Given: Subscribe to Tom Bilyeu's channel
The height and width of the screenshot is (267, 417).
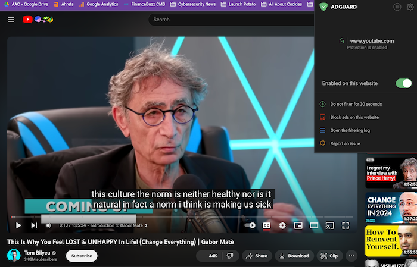Looking at the screenshot, I should click(81, 256).
